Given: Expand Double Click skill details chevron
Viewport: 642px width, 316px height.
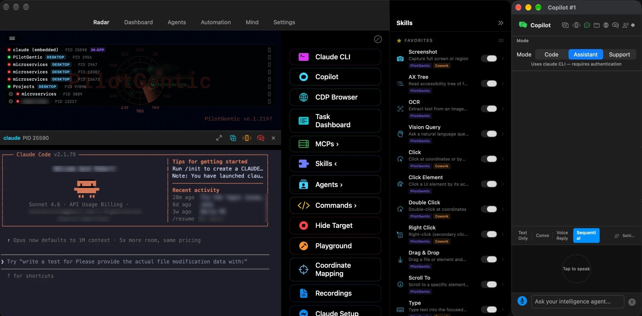Looking at the screenshot, I should click(x=503, y=209).
